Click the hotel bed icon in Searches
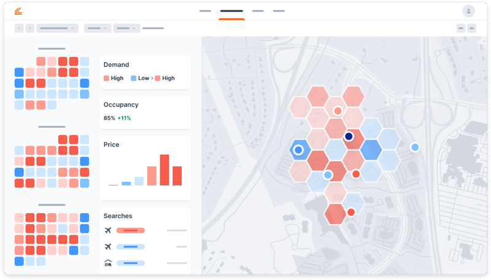491x280 pixels. coord(108,263)
